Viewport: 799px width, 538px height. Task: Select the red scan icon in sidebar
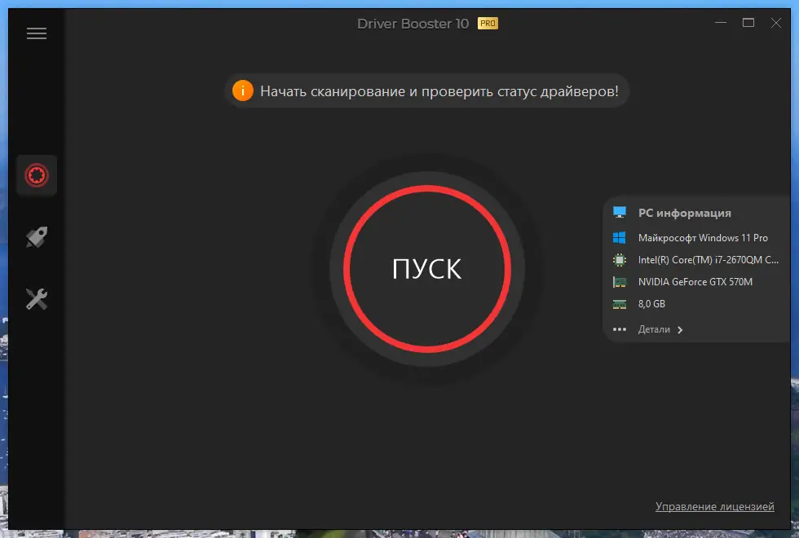37,175
